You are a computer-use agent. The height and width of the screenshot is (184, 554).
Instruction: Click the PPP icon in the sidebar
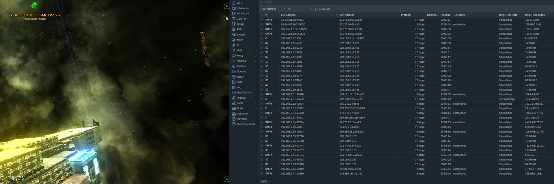pyautogui.click(x=234, y=29)
